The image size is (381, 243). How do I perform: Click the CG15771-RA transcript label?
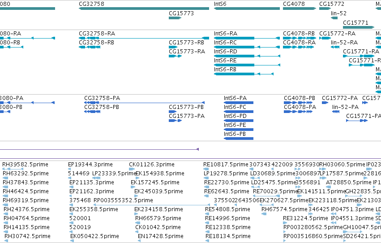(x=361, y=52)
